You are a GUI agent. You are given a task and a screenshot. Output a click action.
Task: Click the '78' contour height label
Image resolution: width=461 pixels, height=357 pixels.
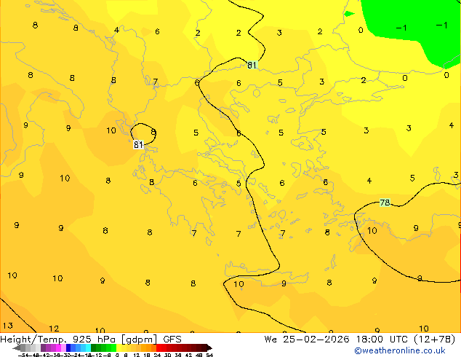coord(385,203)
